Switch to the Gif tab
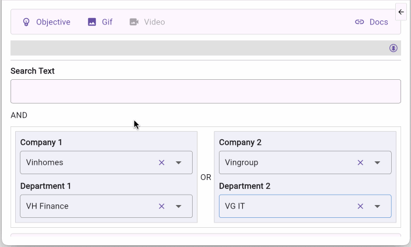411x247 pixels. (x=107, y=22)
